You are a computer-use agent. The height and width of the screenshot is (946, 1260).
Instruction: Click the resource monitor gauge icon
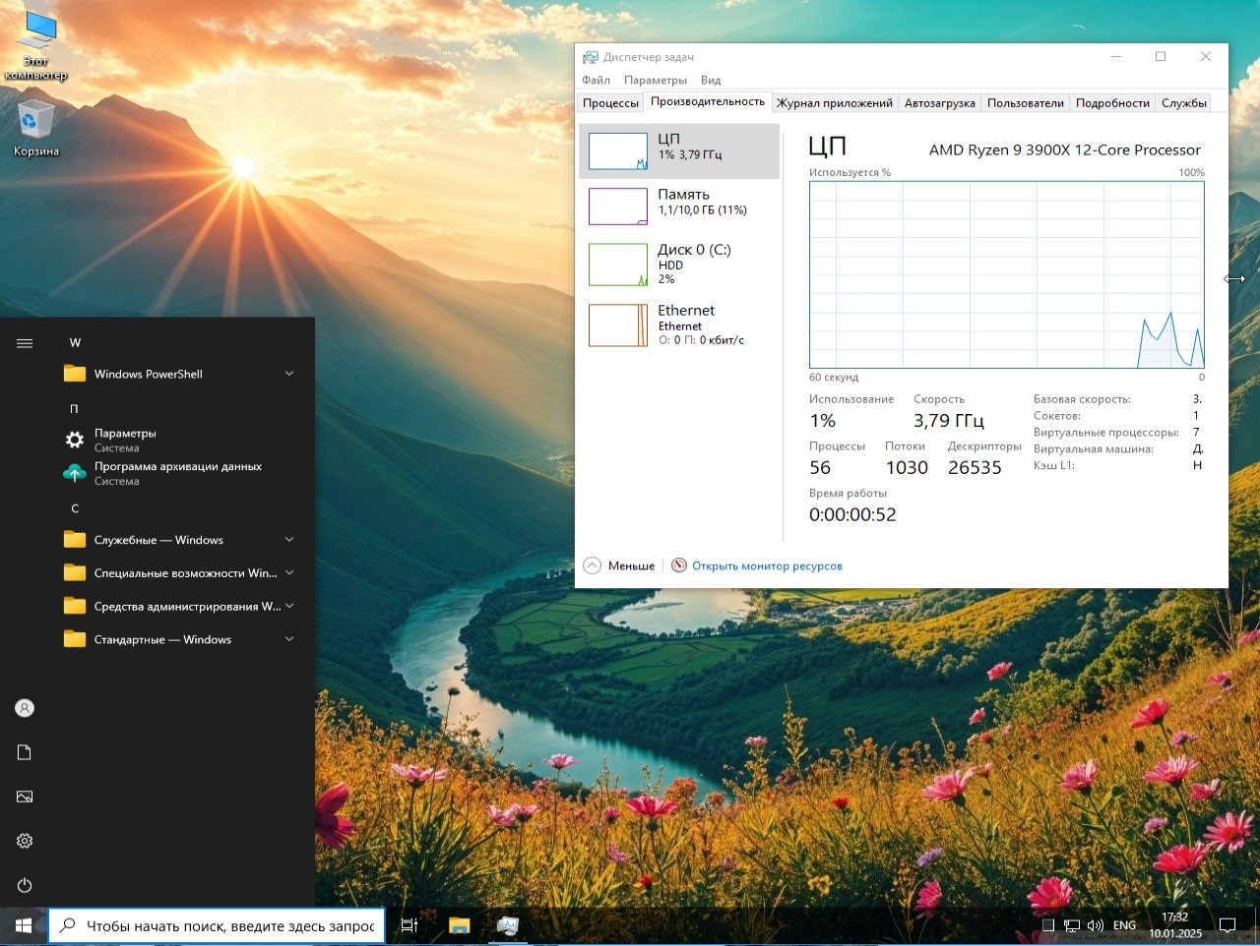coord(679,565)
